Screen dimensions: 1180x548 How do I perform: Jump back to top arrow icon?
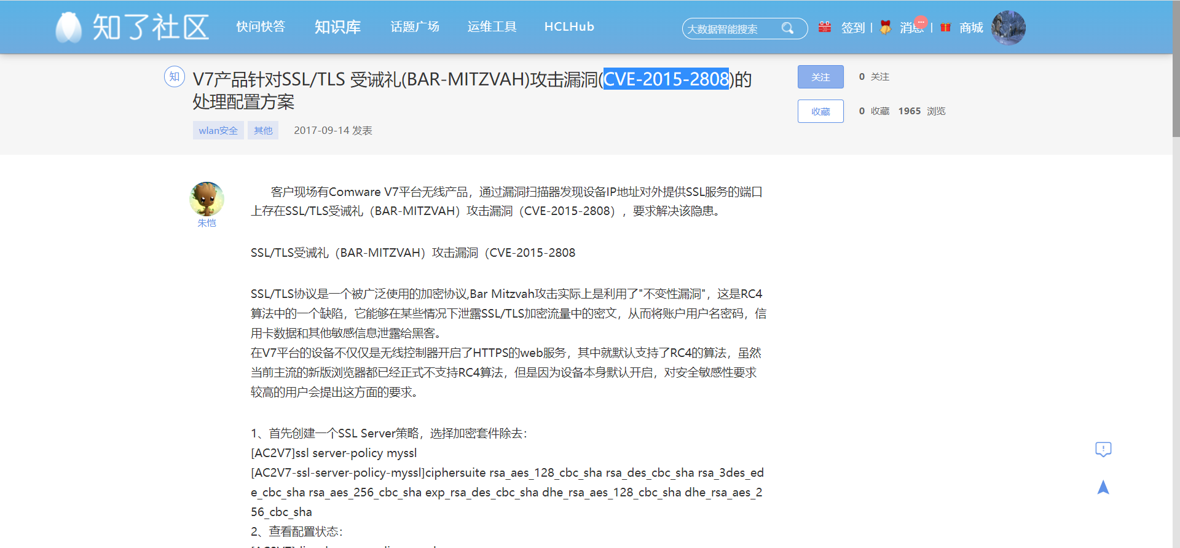[x=1103, y=487]
